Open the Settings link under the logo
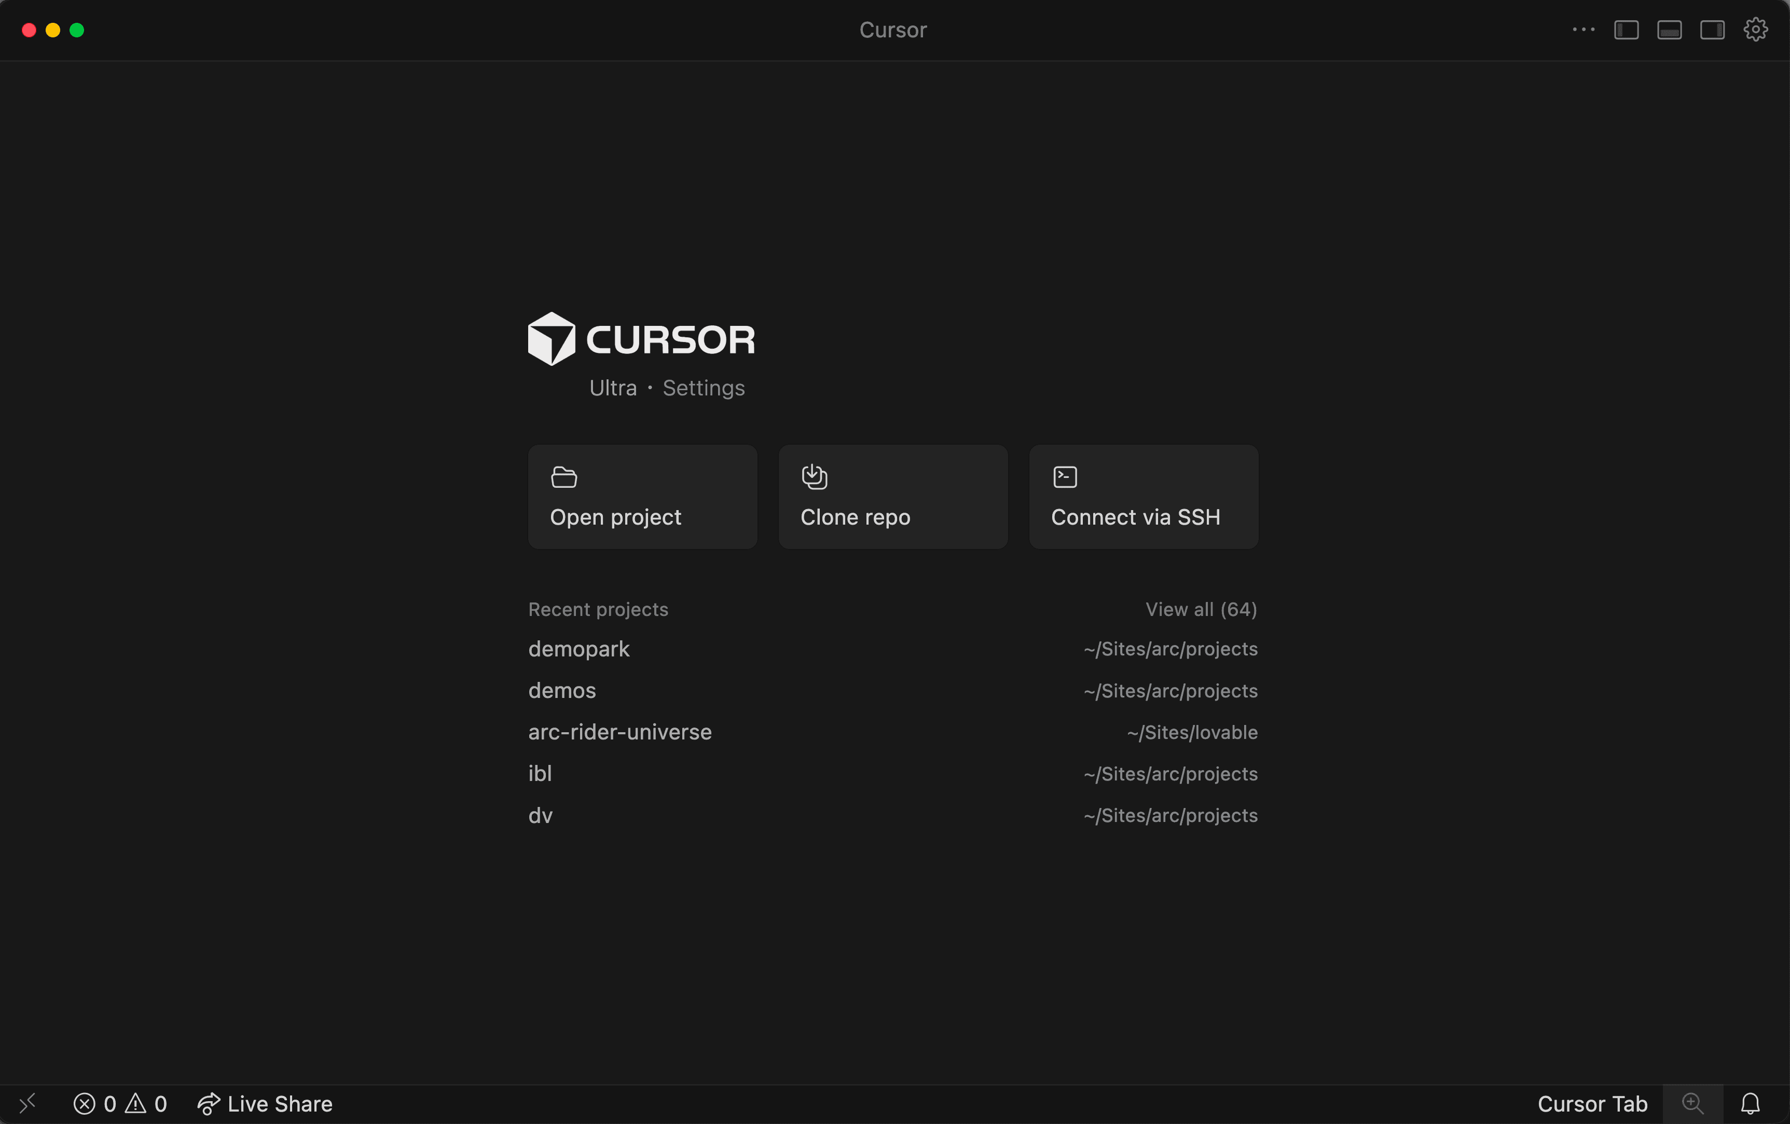Screen dimensions: 1790x1124 tap(703, 388)
